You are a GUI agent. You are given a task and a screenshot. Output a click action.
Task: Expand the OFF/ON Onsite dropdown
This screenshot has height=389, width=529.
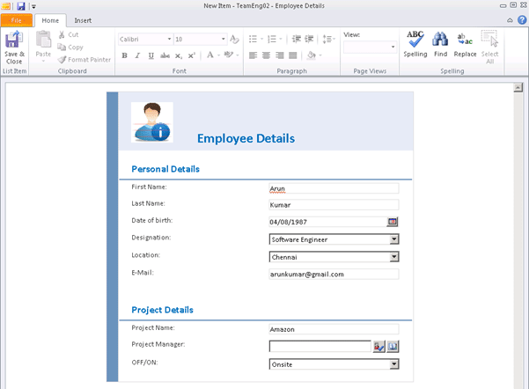393,364
